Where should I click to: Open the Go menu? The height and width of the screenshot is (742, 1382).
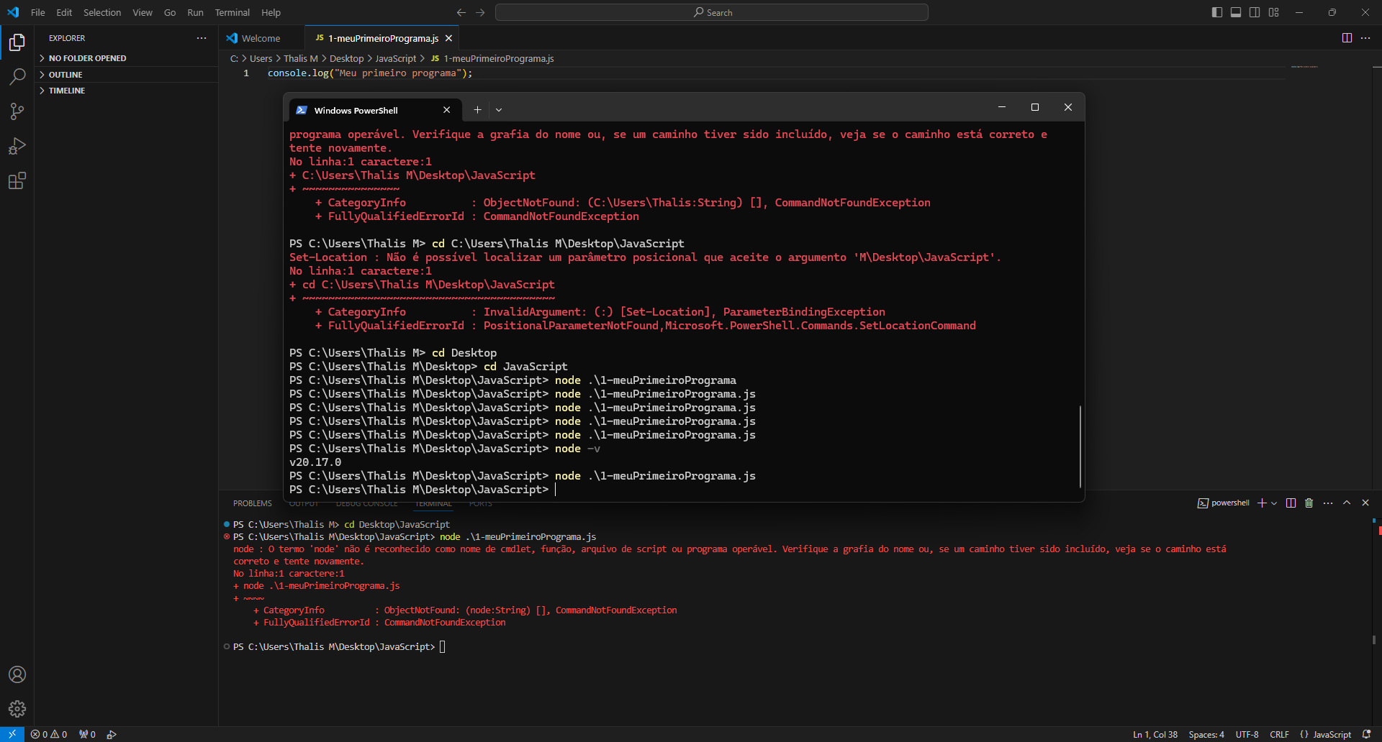coord(170,12)
